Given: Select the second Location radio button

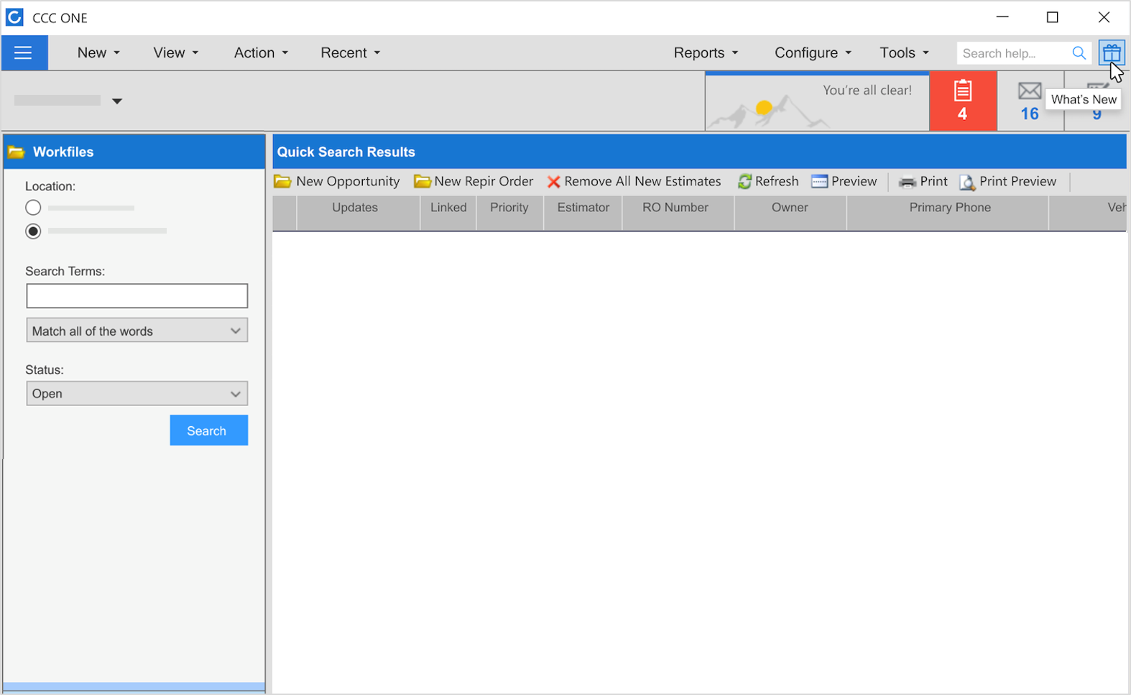Looking at the screenshot, I should click(33, 231).
